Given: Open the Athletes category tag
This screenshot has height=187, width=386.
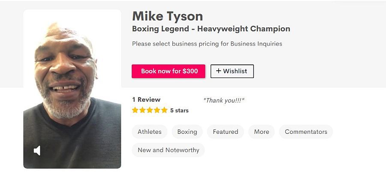Looking at the screenshot, I should click(149, 132).
